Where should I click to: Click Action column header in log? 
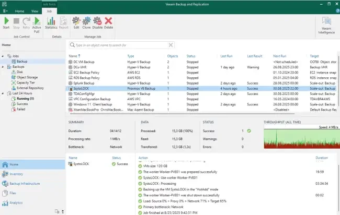point(143,158)
